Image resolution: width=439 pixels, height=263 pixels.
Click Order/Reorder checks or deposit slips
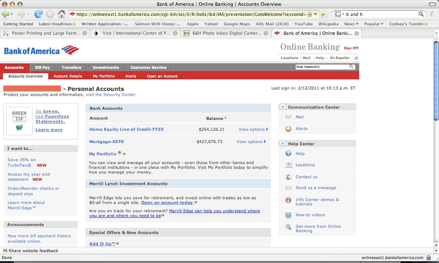[x=33, y=191]
